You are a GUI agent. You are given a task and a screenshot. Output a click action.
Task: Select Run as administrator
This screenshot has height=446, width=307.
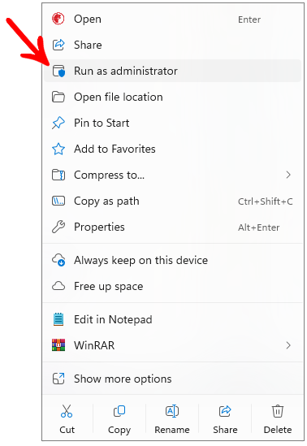pos(172,71)
